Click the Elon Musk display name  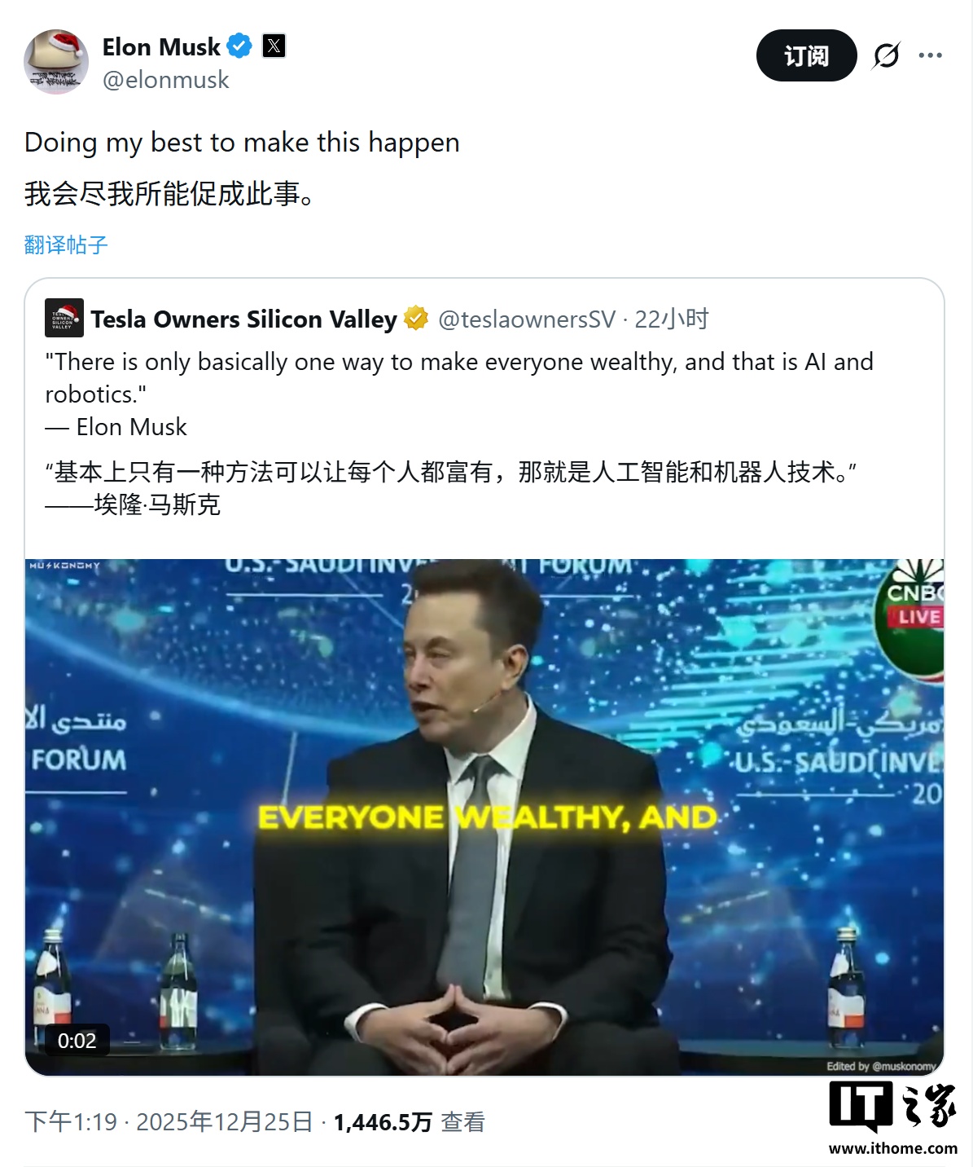pos(161,46)
